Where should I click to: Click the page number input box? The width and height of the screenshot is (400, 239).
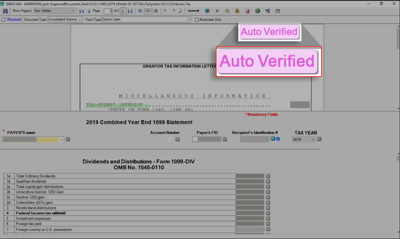tap(108, 11)
